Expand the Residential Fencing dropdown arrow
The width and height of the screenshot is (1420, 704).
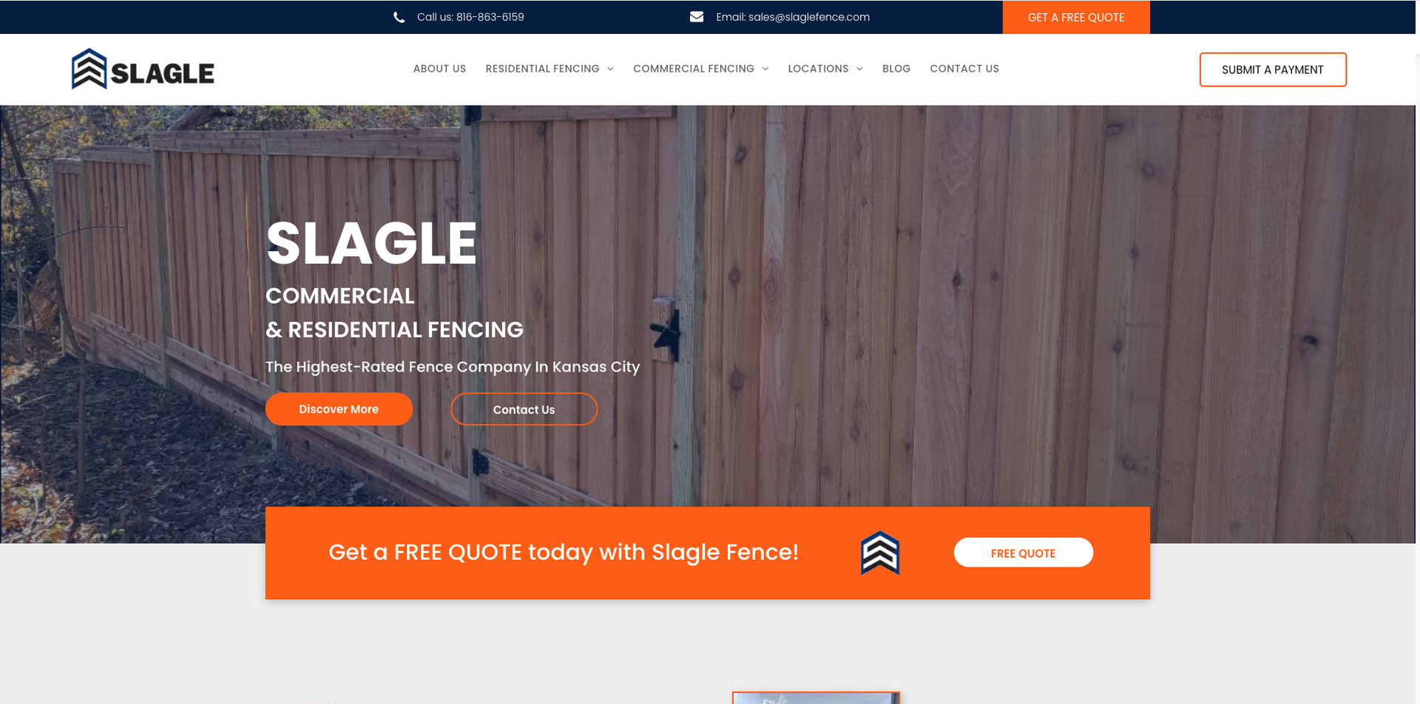point(610,69)
